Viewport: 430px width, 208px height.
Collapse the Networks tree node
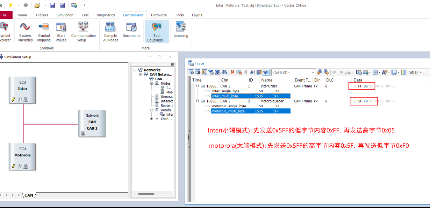pos(135,70)
